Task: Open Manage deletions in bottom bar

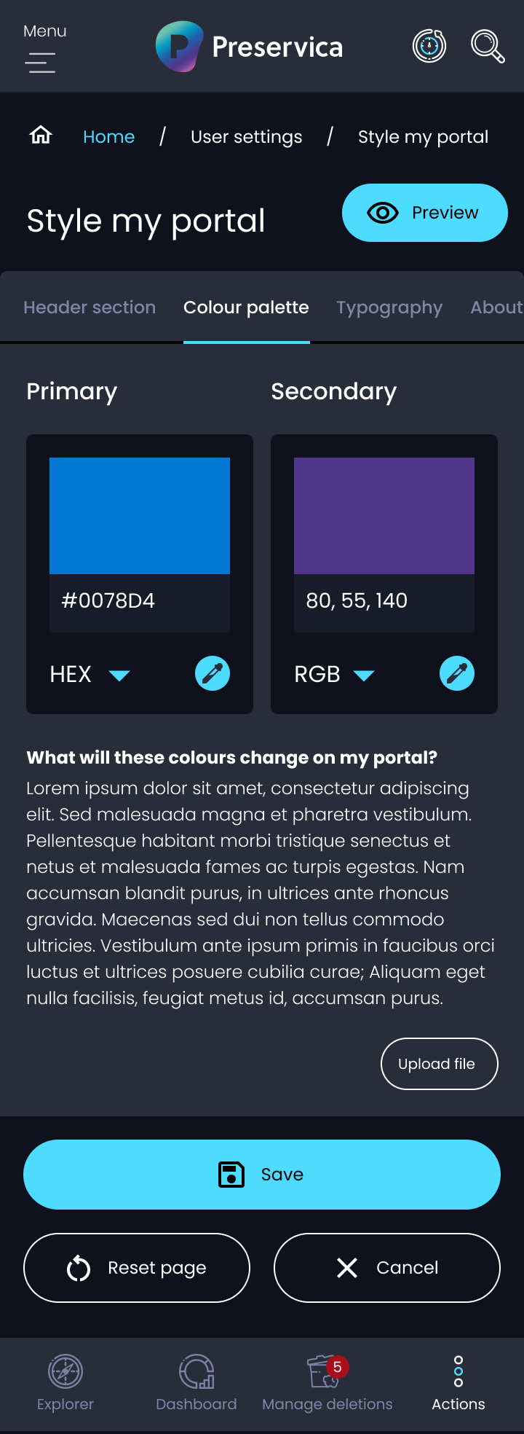Action: (x=327, y=1383)
